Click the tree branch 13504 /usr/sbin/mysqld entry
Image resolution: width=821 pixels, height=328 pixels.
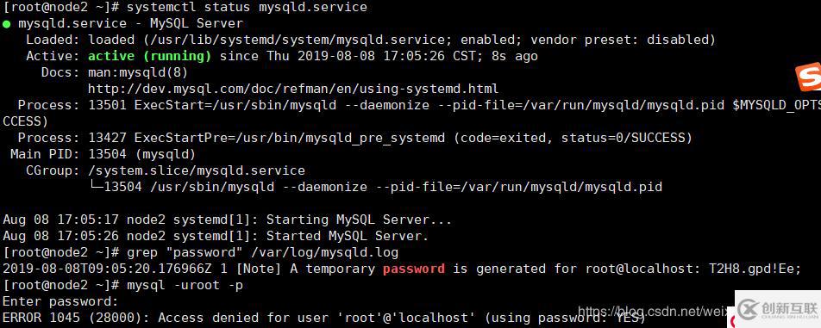pos(375,187)
